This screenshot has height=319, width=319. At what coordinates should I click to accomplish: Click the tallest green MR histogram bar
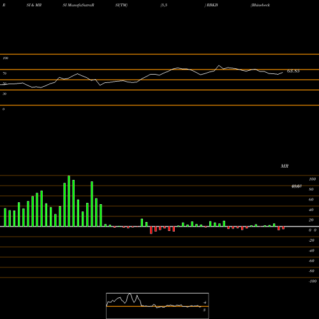pos(69,201)
